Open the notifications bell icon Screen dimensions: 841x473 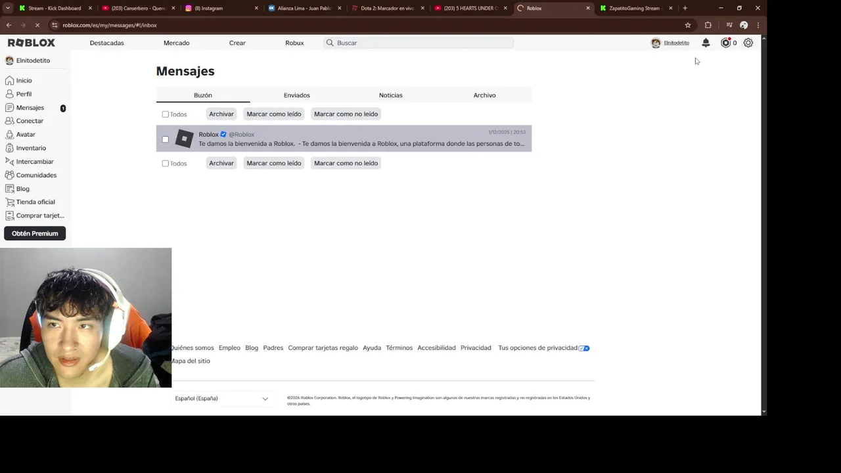coord(706,43)
